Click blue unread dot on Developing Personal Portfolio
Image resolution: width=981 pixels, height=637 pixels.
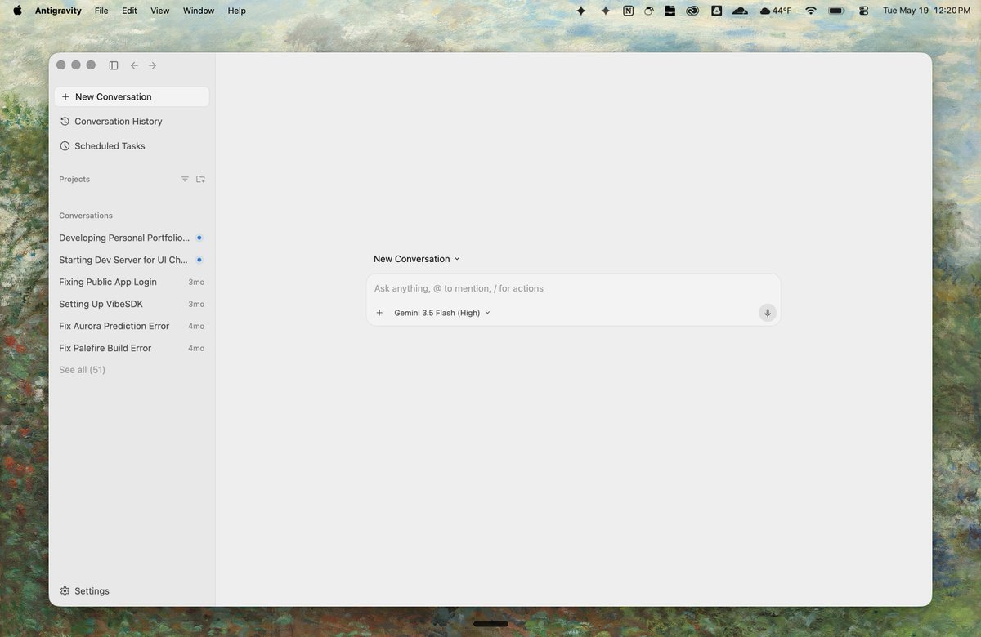[199, 238]
